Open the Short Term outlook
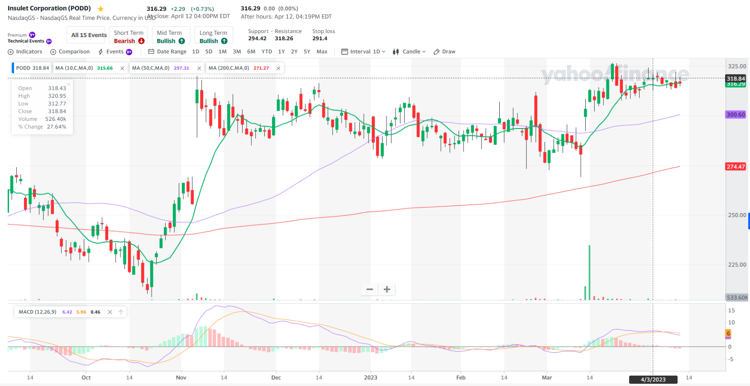This screenshot has height=386, width=750. 129,35
